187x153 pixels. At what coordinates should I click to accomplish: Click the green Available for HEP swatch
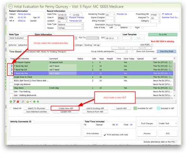point(135,108)
